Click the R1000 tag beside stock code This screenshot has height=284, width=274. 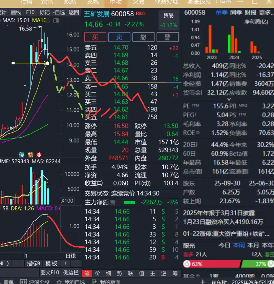[x=141, y=14]
